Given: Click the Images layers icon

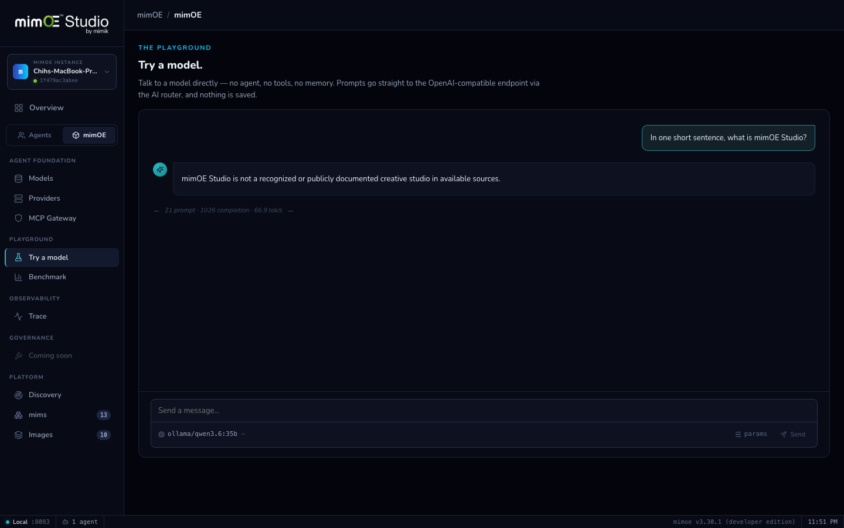Looking at the screenshot, I should 19,435.
